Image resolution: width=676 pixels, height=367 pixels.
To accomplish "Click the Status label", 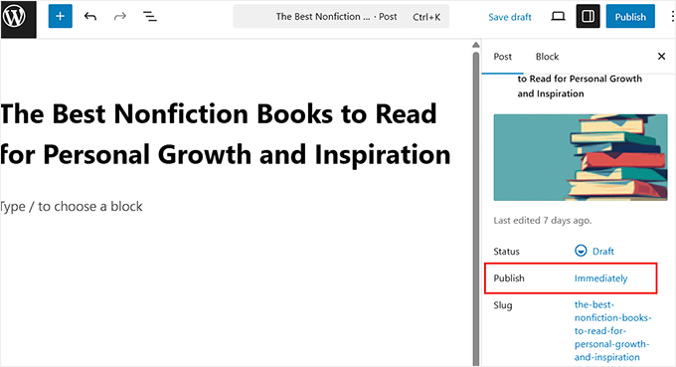I will [506, 252].
